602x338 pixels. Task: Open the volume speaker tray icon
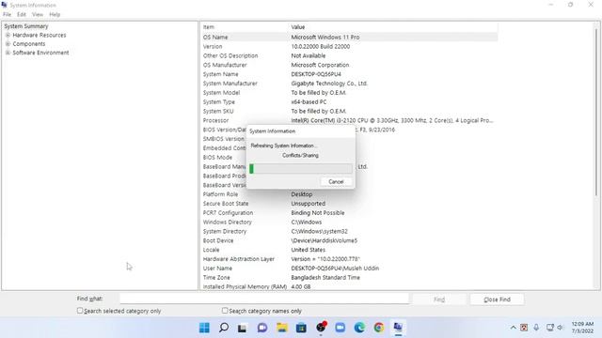pos(561,328)
